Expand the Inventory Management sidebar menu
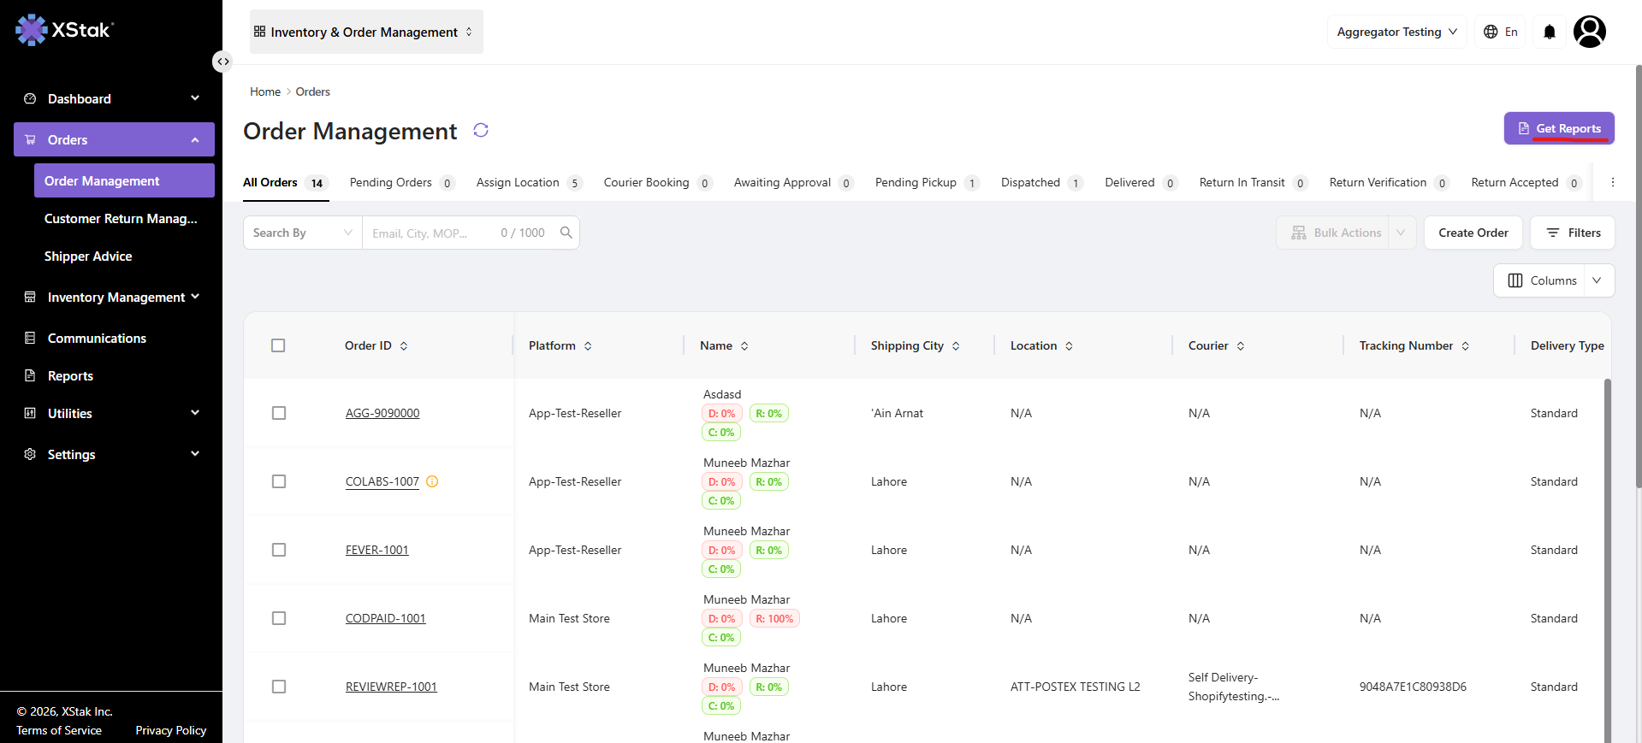 point(114,297)
